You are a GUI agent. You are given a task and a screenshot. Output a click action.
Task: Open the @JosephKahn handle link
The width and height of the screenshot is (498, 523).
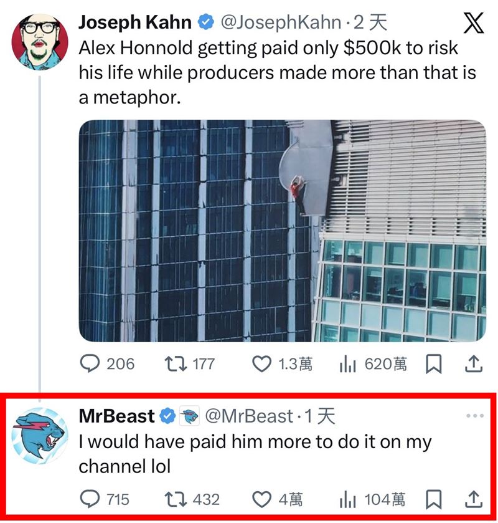pos(281,24)
